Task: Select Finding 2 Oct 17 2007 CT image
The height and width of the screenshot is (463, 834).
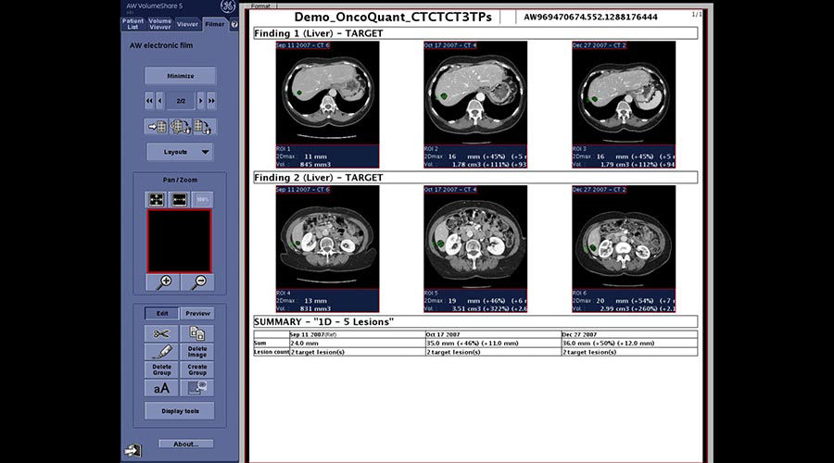Action: coord(475,237)
